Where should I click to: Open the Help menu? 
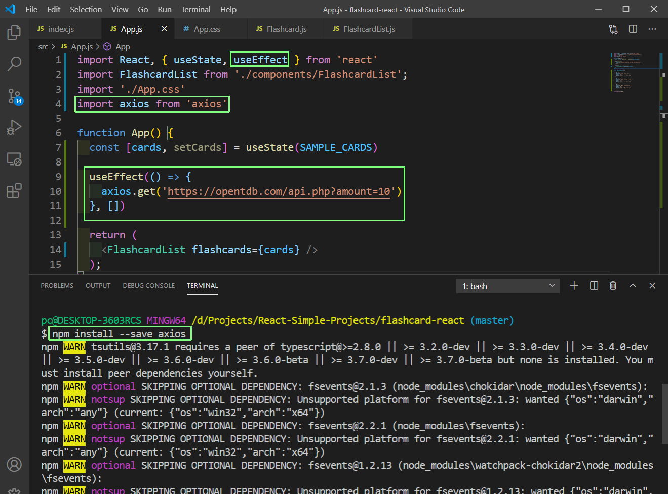[228, 9]
